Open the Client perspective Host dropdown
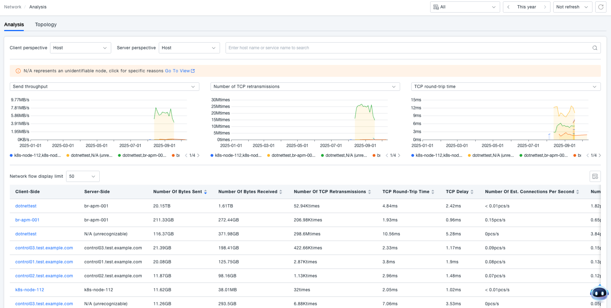The image size is (611, 308). [80, 48]
